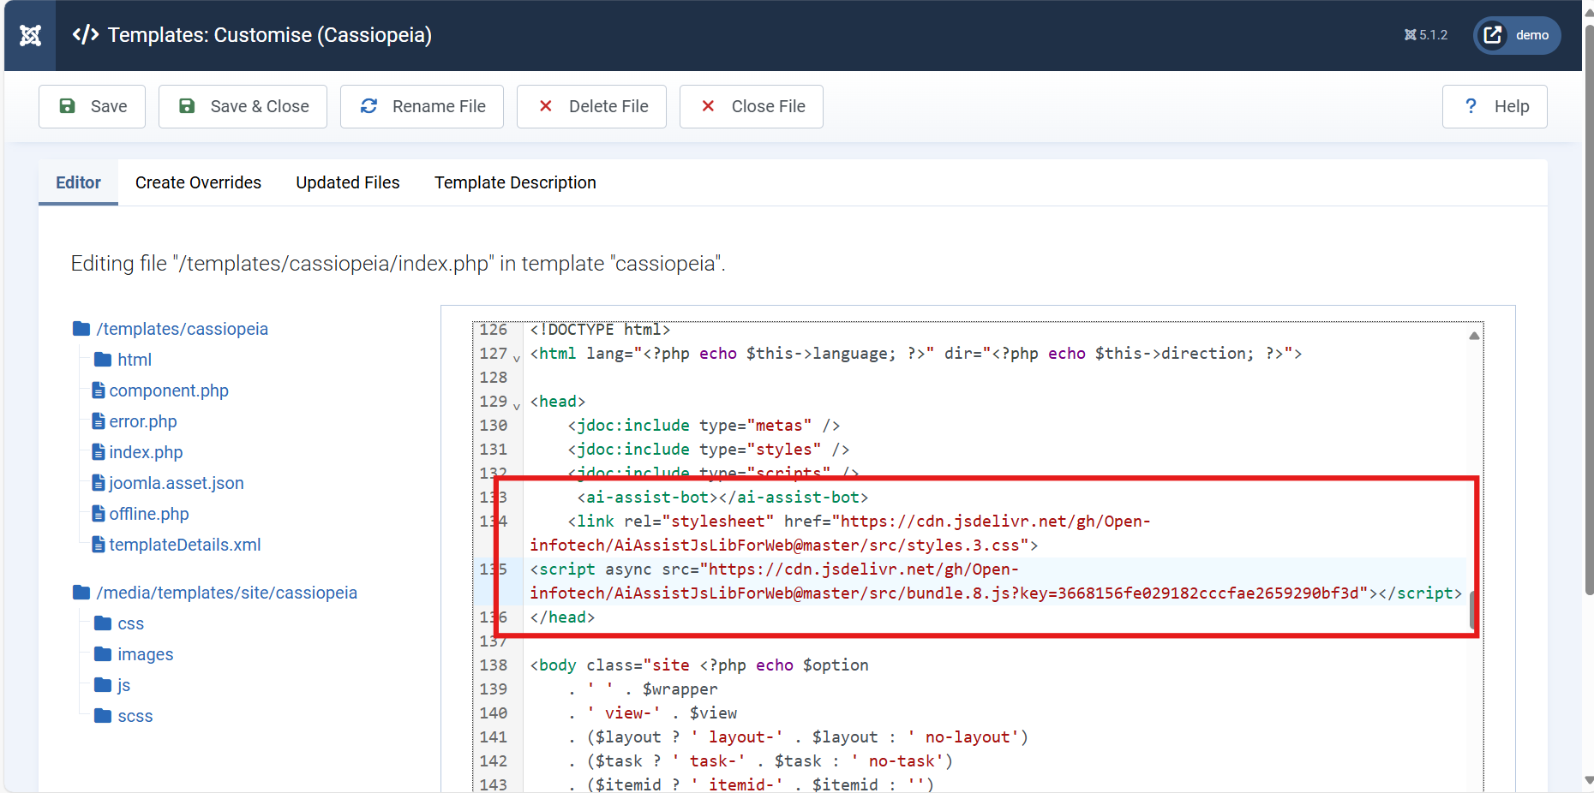This screenshot has width=1594, height=793.
Task: Open offline.php file
Action: [x=149, y=514]
